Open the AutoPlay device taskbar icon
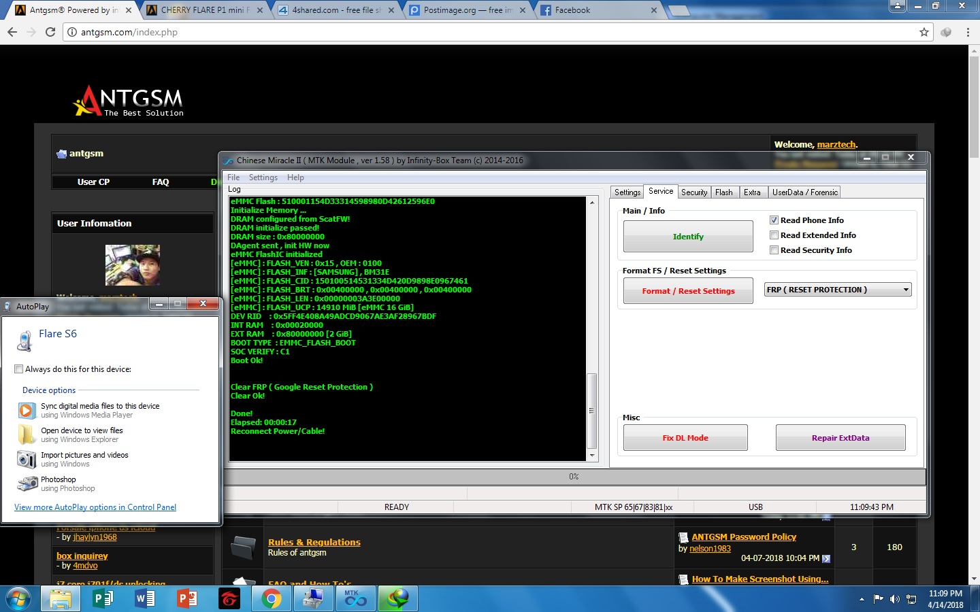 pos(313,598)
